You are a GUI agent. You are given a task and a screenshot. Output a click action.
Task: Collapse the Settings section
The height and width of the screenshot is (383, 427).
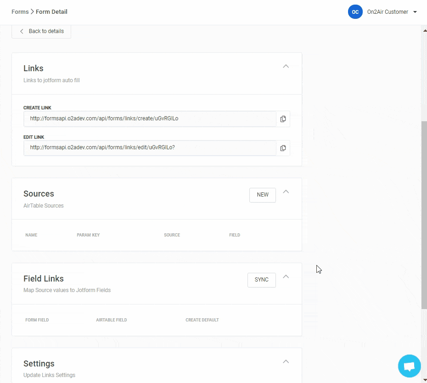286,362
